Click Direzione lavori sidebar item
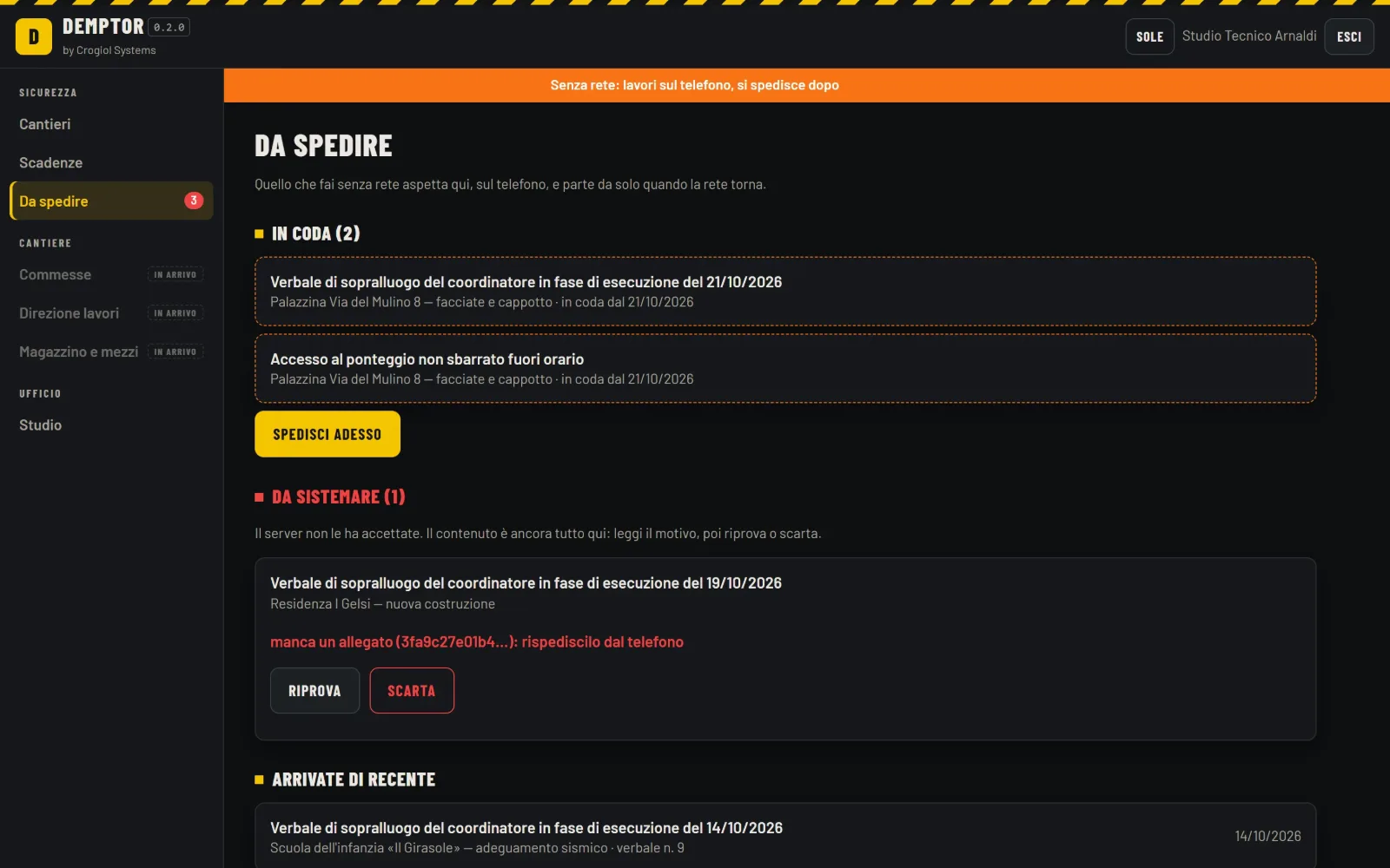Screen dimensions: 1390x868 111,312
